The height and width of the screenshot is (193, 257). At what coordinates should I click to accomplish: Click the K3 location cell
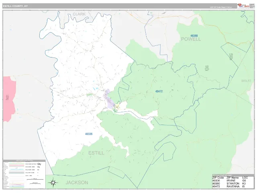click(x=244, y=183)
